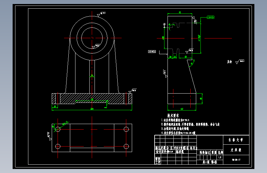Image resolution: width=267 pixels, height=173 pixels.
Task: Select the 长春大学 title block cell
Action: point(236,140)
